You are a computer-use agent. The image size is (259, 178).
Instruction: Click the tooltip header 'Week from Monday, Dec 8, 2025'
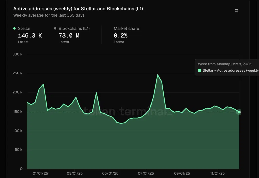coord(225,64)
